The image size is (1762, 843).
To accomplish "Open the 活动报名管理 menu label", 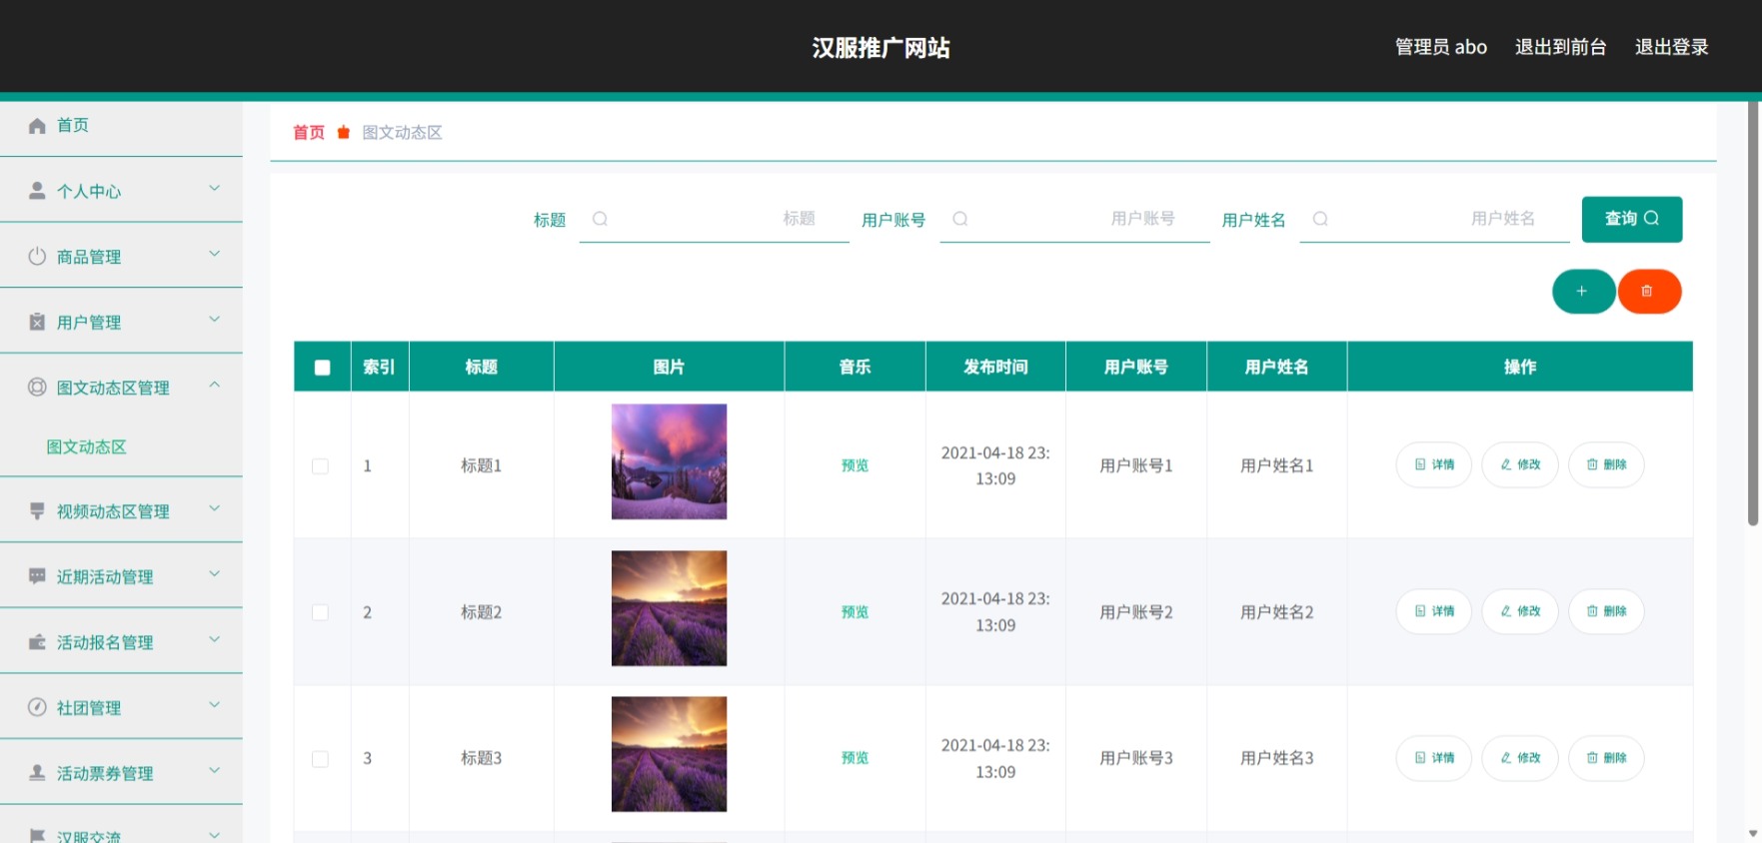I will pos(105,642).
